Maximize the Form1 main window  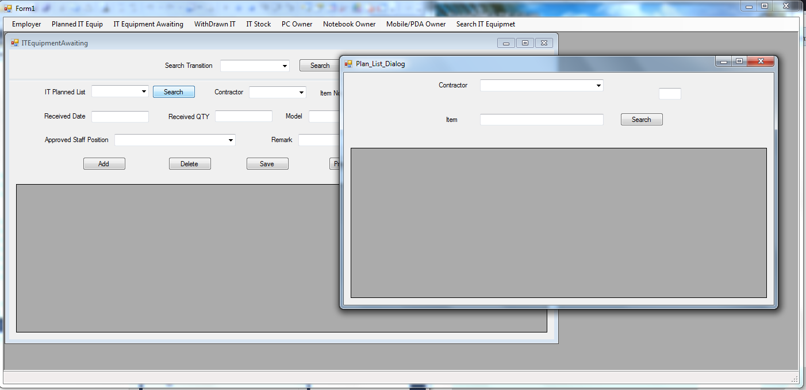click(x=765, y=6)
